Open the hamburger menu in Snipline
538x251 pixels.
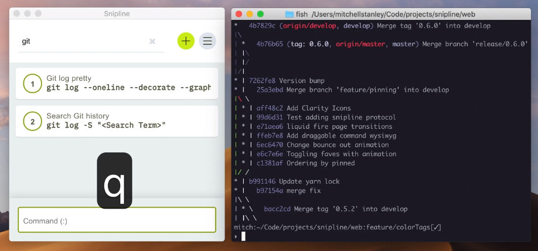pos(207,41)
